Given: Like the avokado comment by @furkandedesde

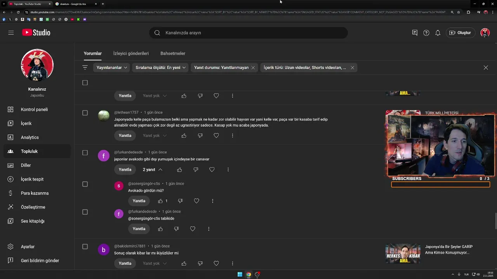Looking at the screenshot, I should pyautogui.click(x=179, y=170).
